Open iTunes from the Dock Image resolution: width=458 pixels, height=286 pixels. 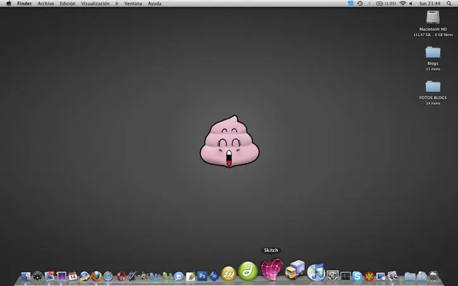(x=316, y=272)
